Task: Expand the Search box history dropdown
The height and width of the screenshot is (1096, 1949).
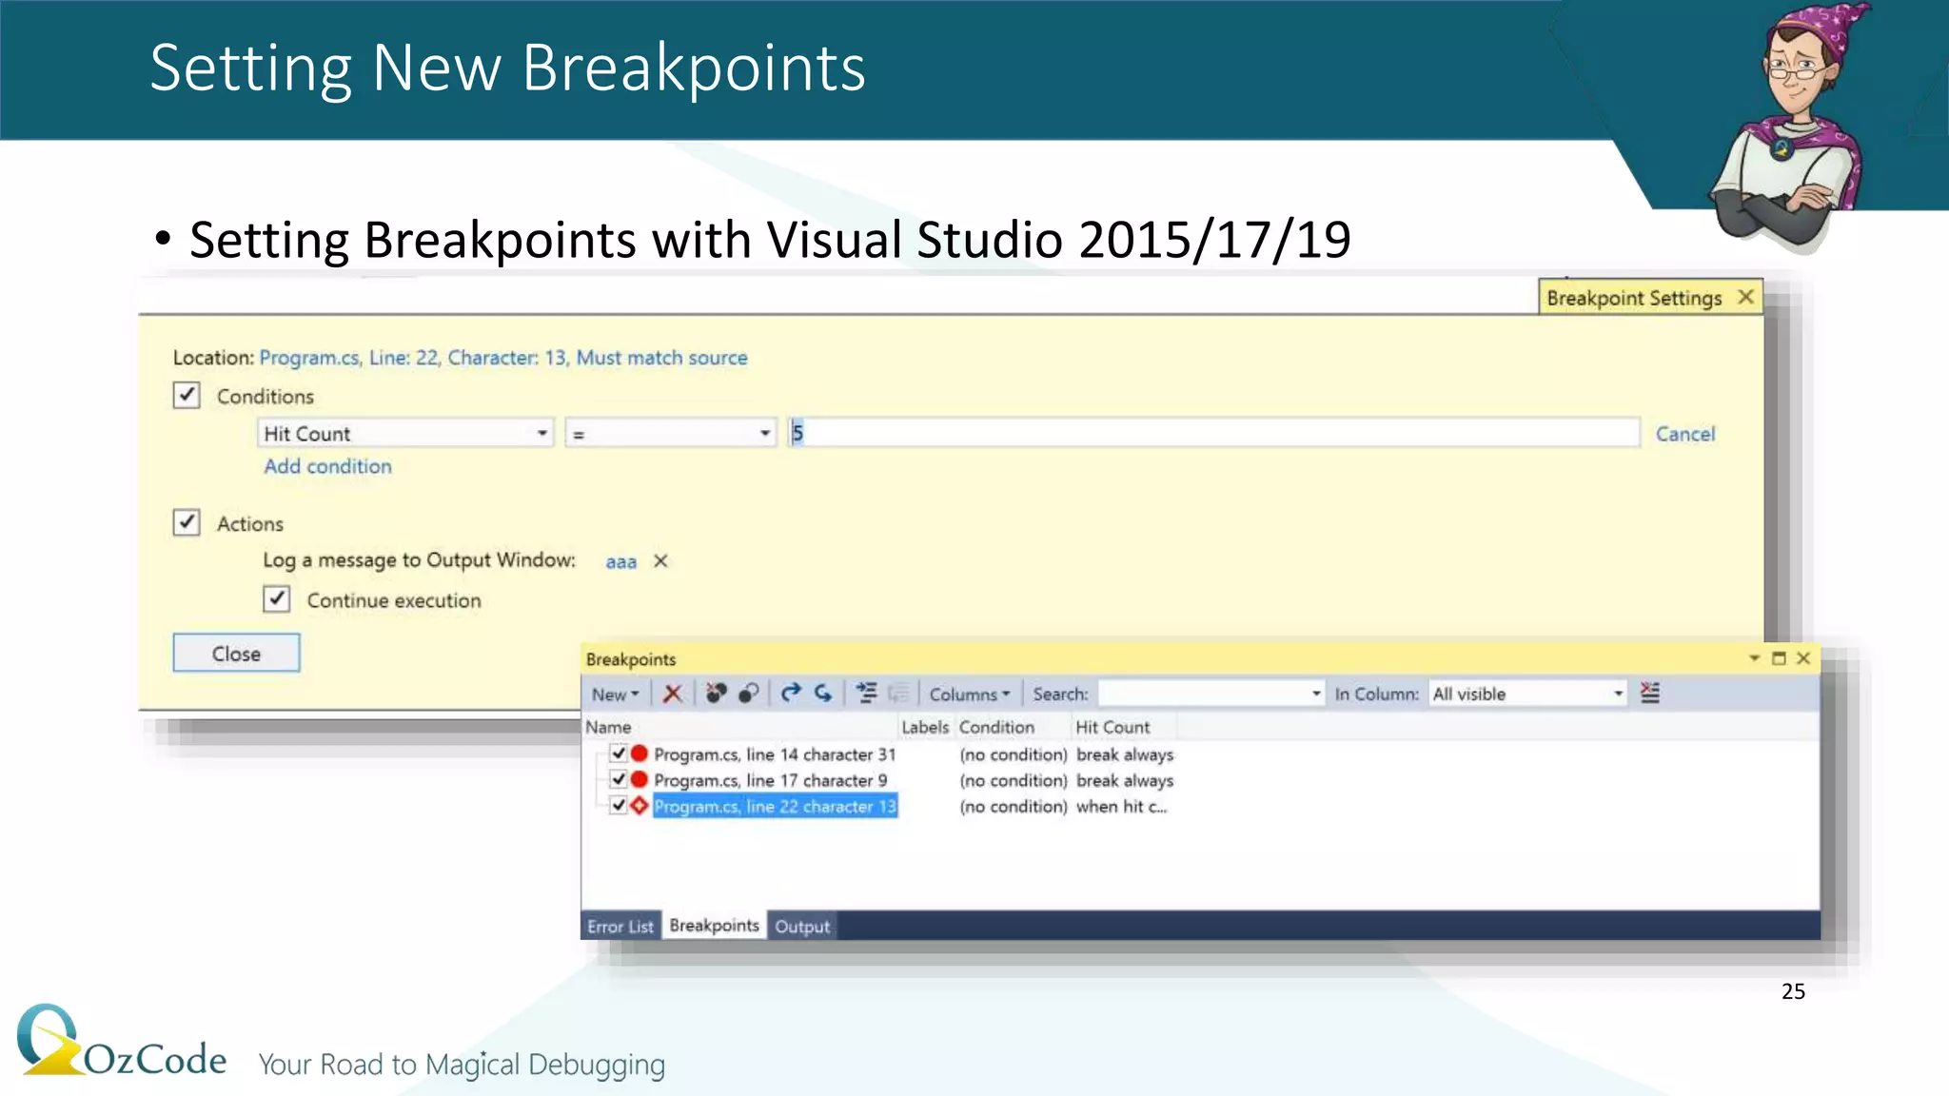Action: [1316, 695]
